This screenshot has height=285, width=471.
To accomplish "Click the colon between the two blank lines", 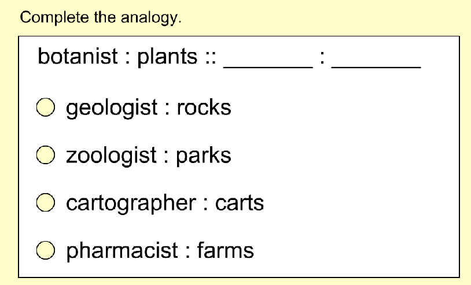I will pos(322,57).
